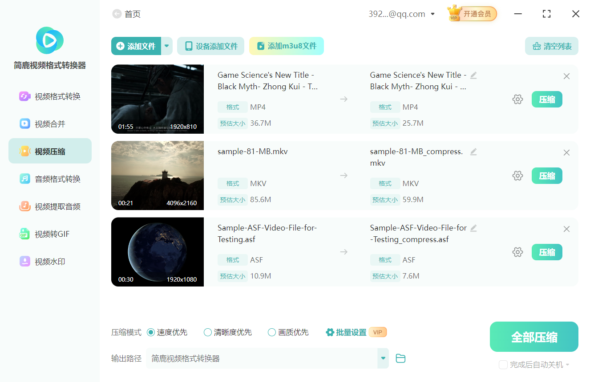Open the output folder icon

[400, 358]
